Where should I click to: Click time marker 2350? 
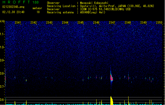click(159, 22)
